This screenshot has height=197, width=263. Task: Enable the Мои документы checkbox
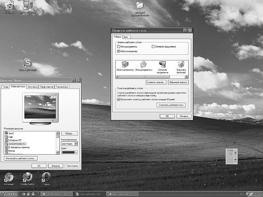119,47
